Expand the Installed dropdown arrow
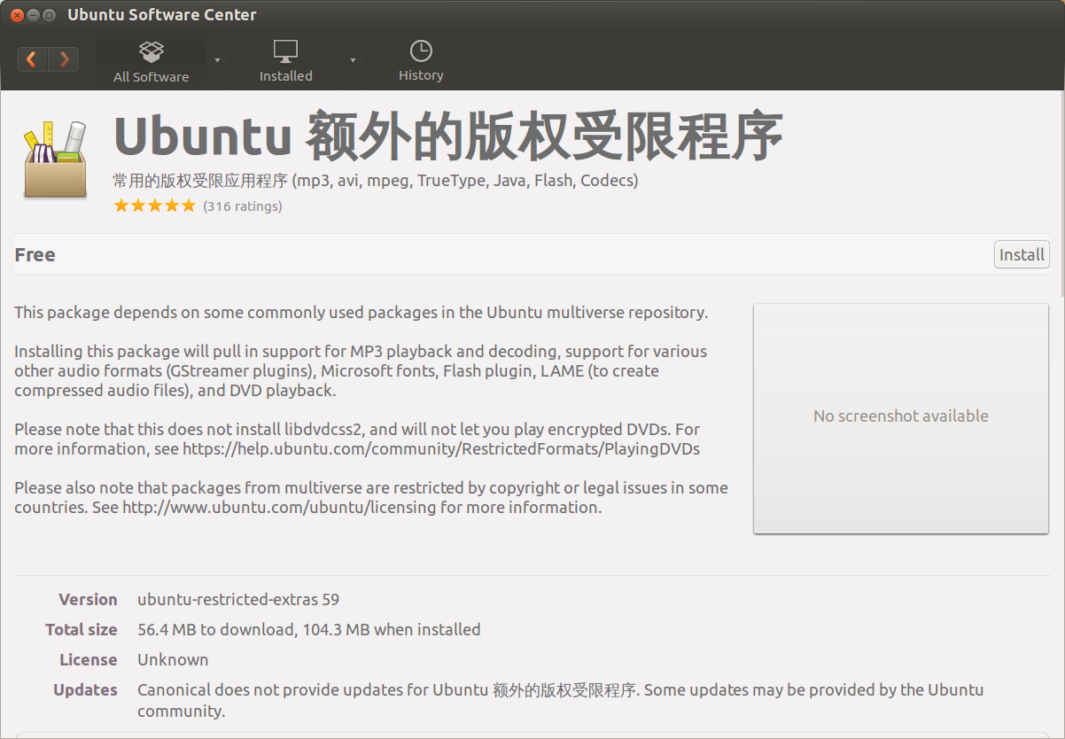 click(353, 60)
